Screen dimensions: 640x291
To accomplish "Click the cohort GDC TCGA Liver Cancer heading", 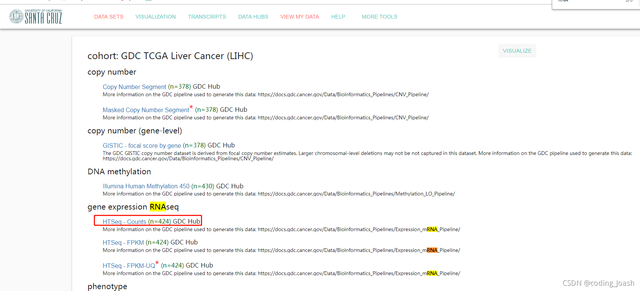I will click(x=170, y=56).
